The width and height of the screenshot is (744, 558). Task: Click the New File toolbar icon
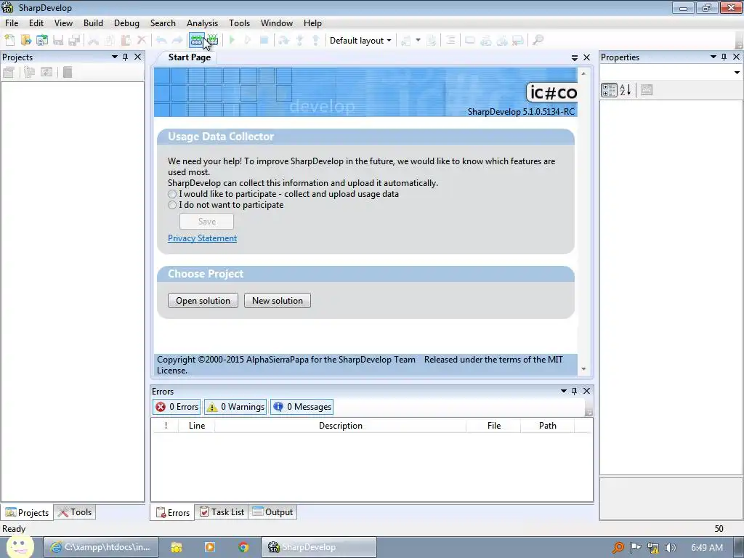(x=9, y=41)
